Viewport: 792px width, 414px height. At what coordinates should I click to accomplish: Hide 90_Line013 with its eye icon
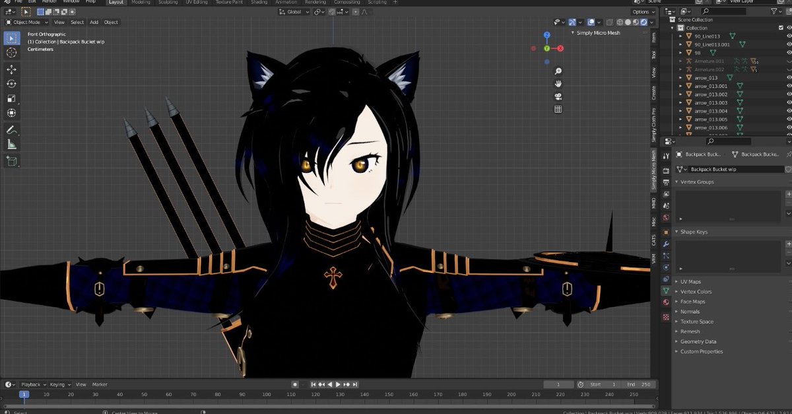pyautogui.click(x=789, y=36)
